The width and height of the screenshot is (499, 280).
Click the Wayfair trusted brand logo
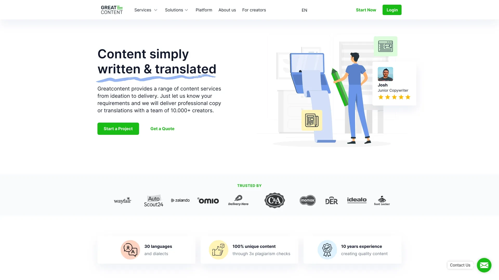(122, 200)
